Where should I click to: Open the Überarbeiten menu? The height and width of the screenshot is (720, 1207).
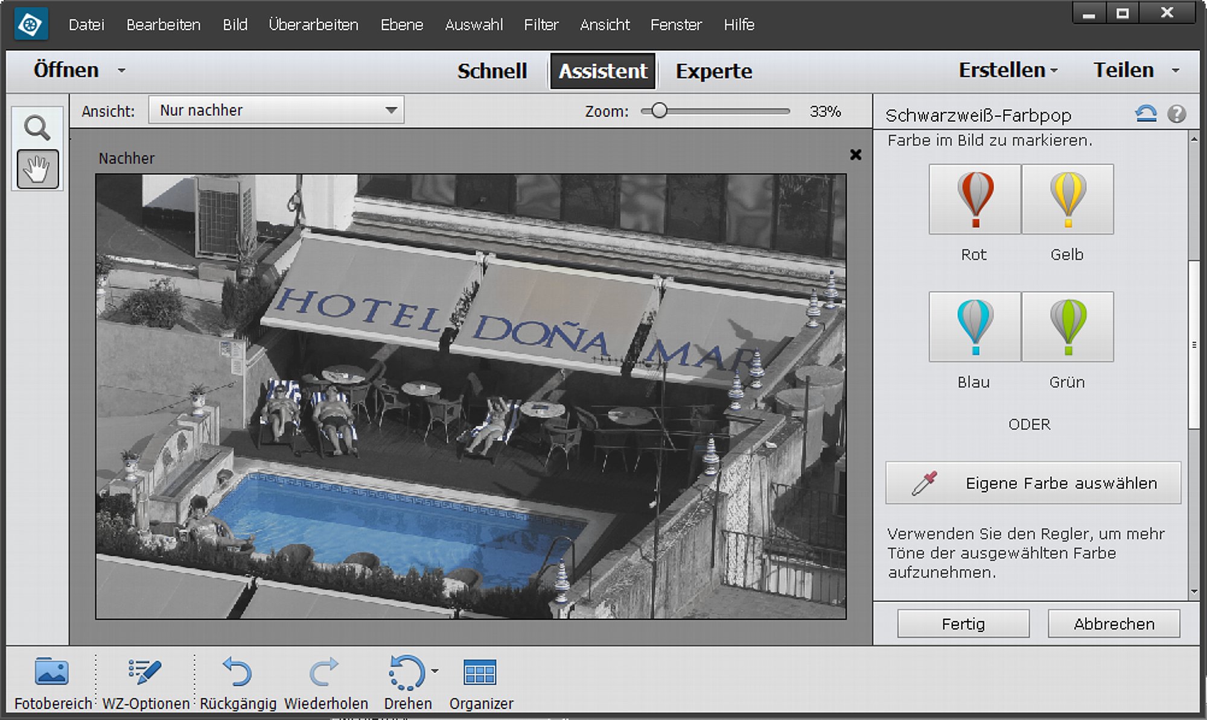tap(314, 25)
